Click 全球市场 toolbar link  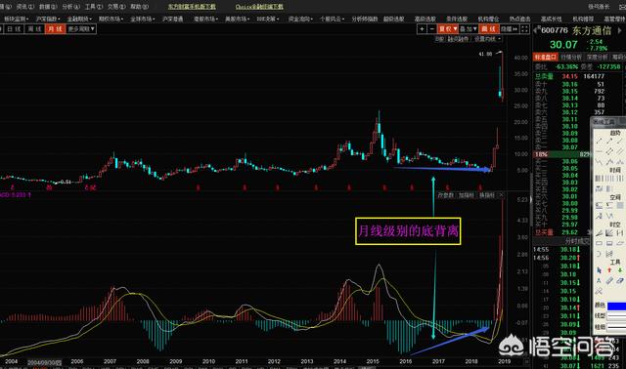point(142,19)
